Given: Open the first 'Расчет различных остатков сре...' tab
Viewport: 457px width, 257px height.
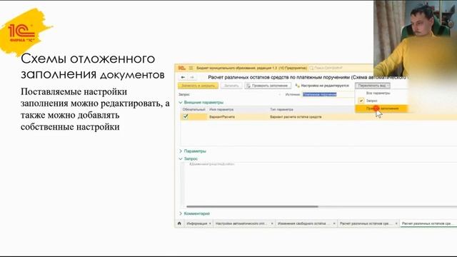Looking at the screenshot, I should 364,223.
